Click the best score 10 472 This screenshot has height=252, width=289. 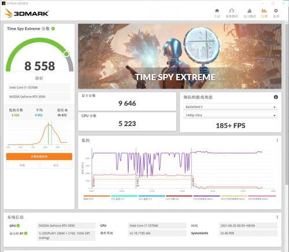[62, 115]
